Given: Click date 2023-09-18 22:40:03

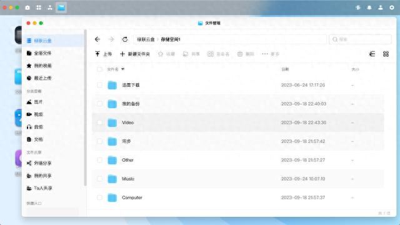Looking at the screenshot, I should (x=304, y=104).
